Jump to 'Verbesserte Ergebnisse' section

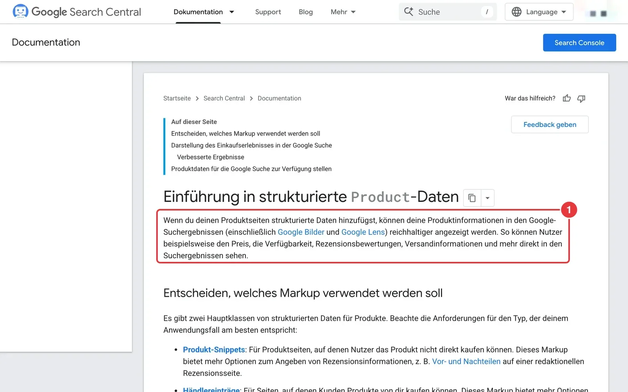tap(211, 157)
